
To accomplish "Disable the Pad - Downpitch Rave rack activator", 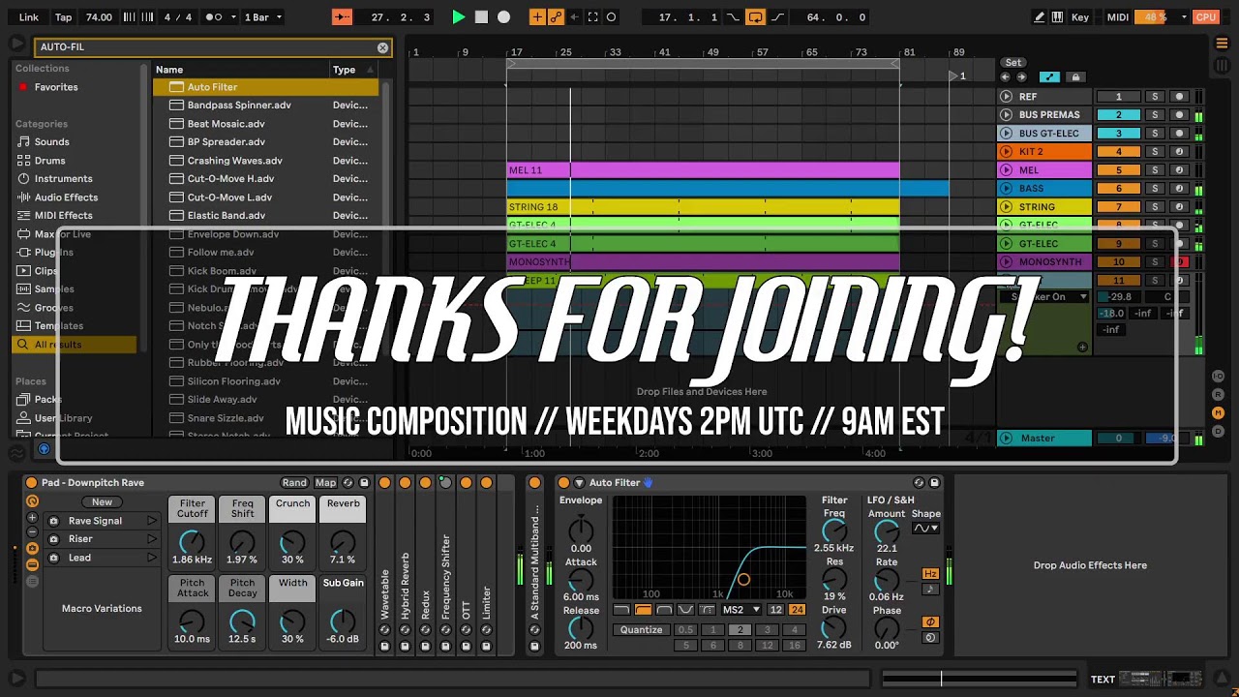I will point(31,483).
